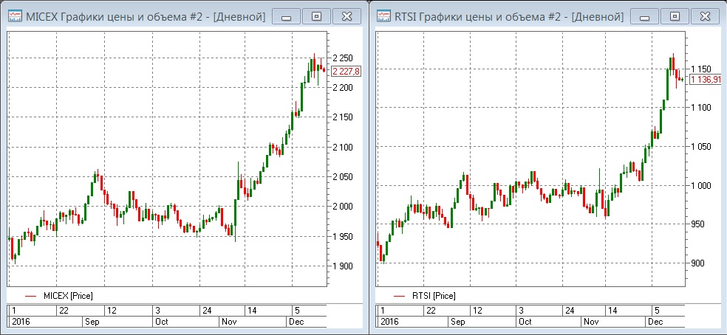
Task: Click the Nov label on MICEX time axis
Action: 230,322
